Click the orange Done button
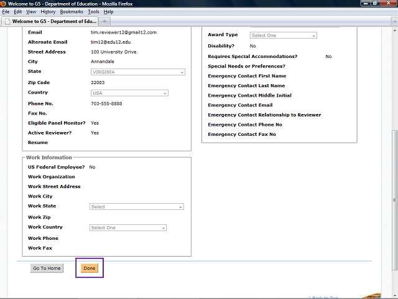 click(90, 268)
